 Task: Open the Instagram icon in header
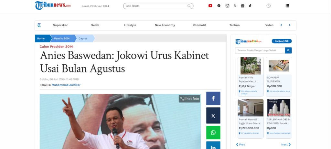227,6
